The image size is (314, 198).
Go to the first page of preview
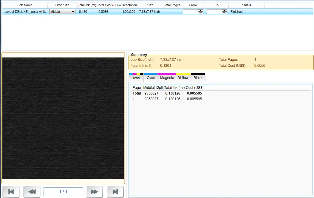[11, 192]
